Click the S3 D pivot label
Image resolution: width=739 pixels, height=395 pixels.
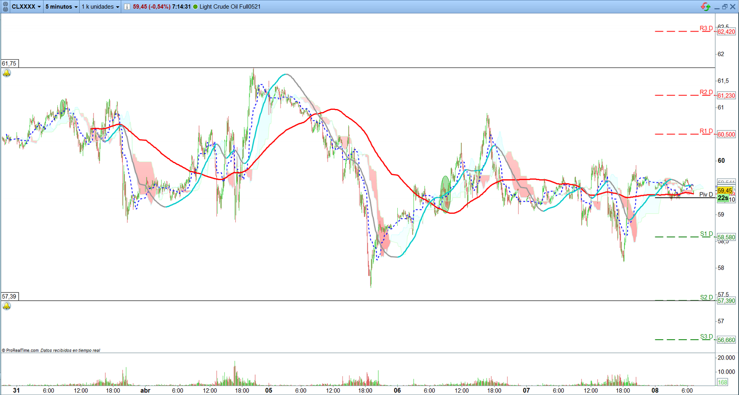click(x=707, y=337)
